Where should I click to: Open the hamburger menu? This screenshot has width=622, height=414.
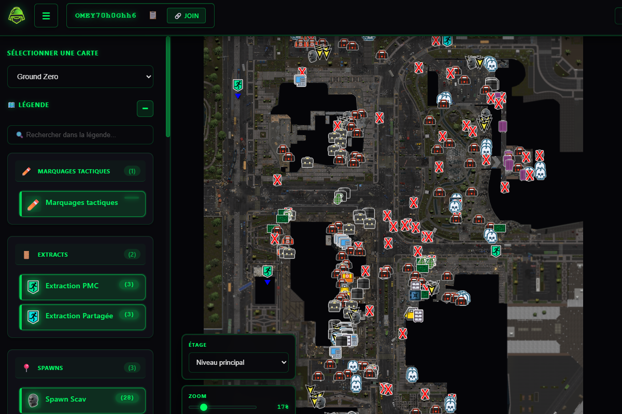(46, 16)
